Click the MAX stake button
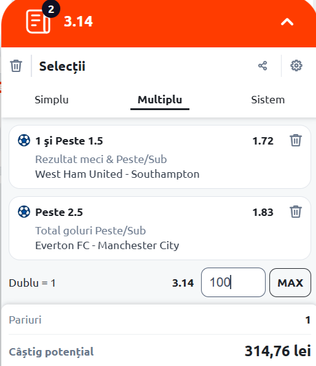Screen dimensions: 316x366 (x=290, y=283)
